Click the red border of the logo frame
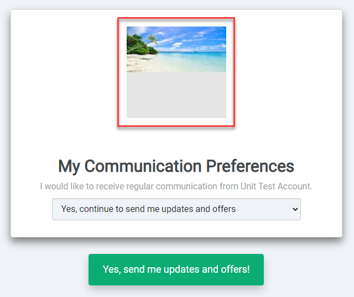354x297 pixels. [118, 72]
